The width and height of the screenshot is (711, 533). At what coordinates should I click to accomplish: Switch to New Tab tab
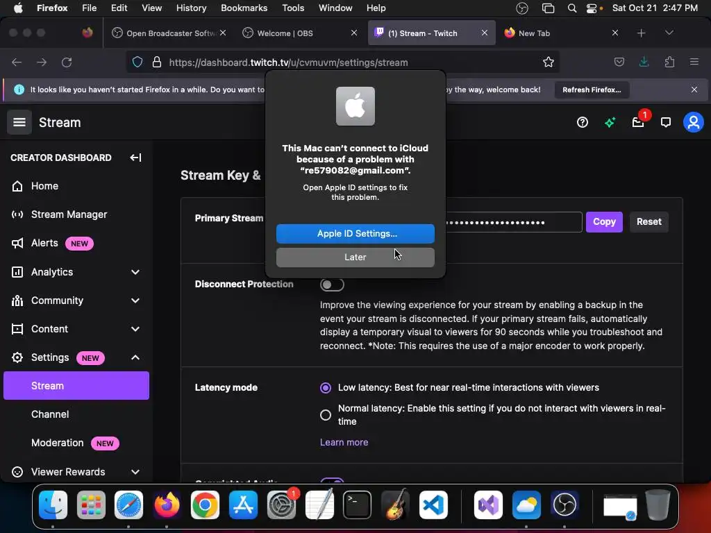(x=561, y=33)
